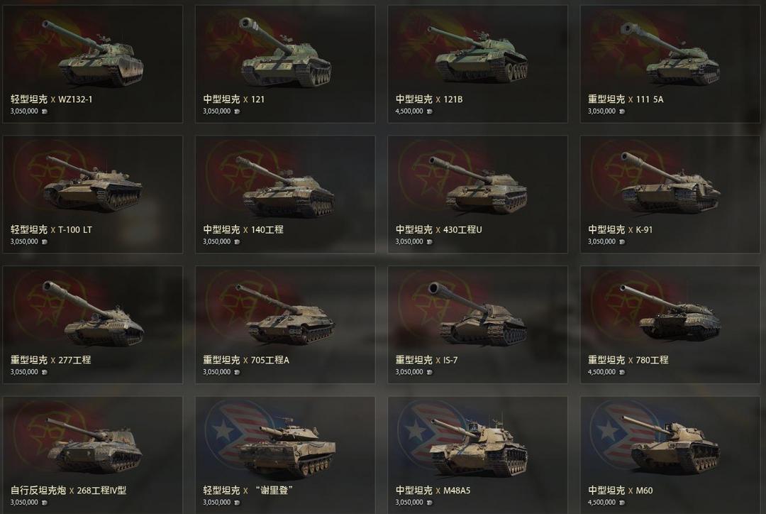Screen dimensions: 766x514
Task: Open the 121 medium tank card
Action: (285, 64)
